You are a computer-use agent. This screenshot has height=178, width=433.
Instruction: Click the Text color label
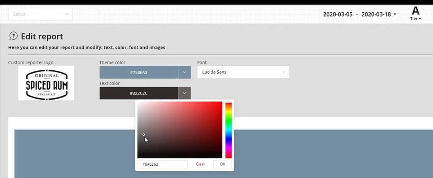pyautogui.click(x=109, y=83)
